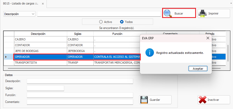Click the magnifying glass Buscar icon
Viewport: 233px width, 109px height.
pos(168,13)
